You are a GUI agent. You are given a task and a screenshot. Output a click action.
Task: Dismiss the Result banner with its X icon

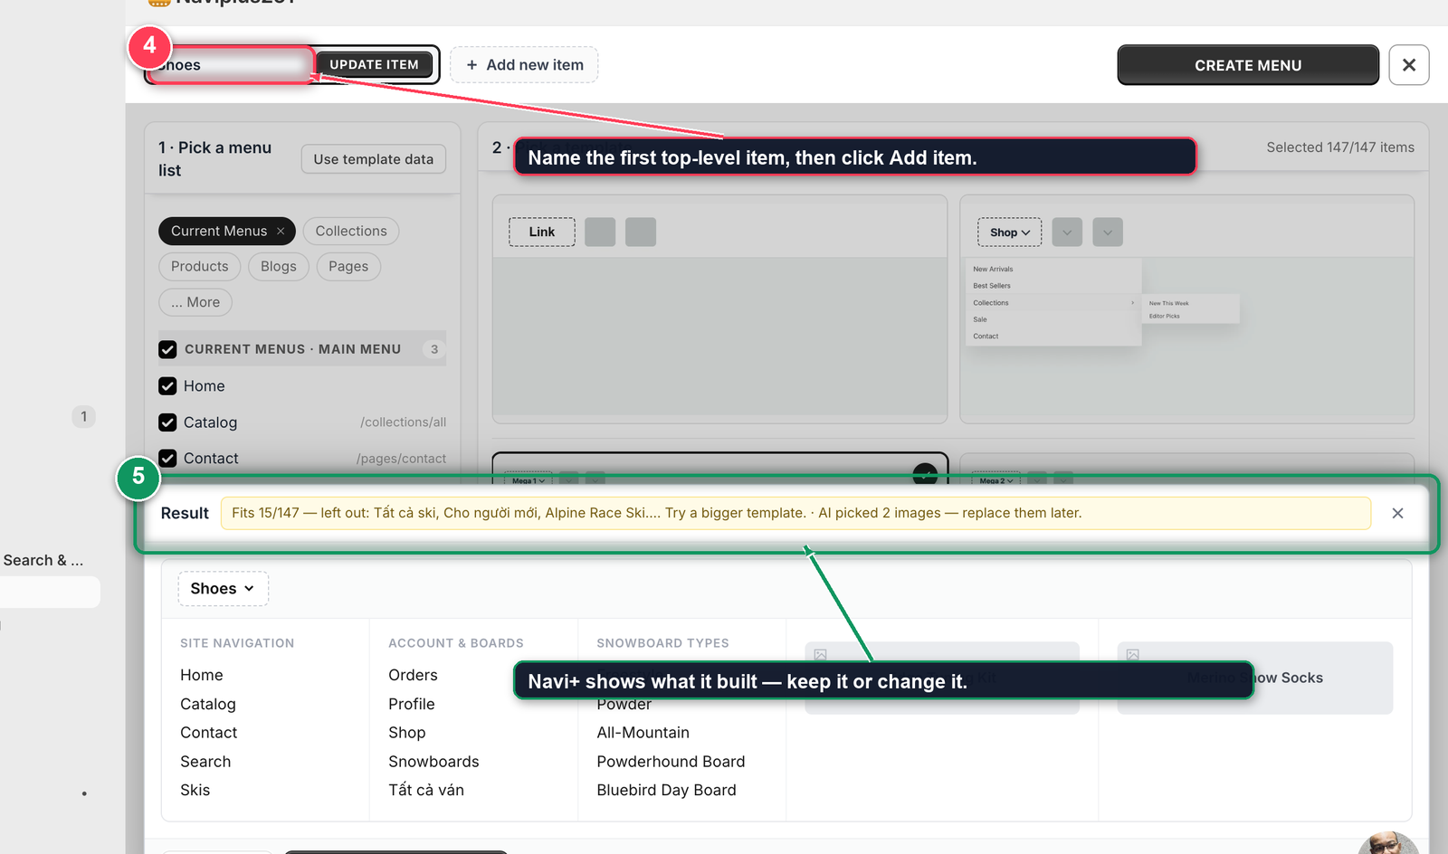[x=1397, y=513]
